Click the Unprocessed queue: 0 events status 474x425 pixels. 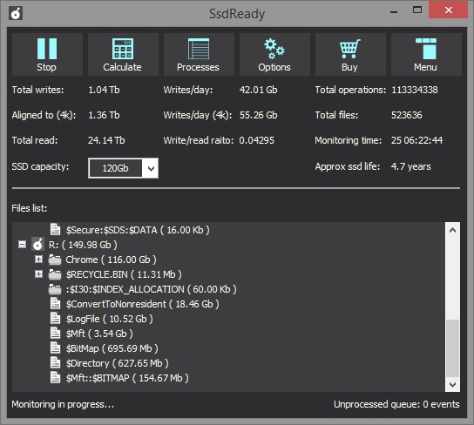point(396,404)
